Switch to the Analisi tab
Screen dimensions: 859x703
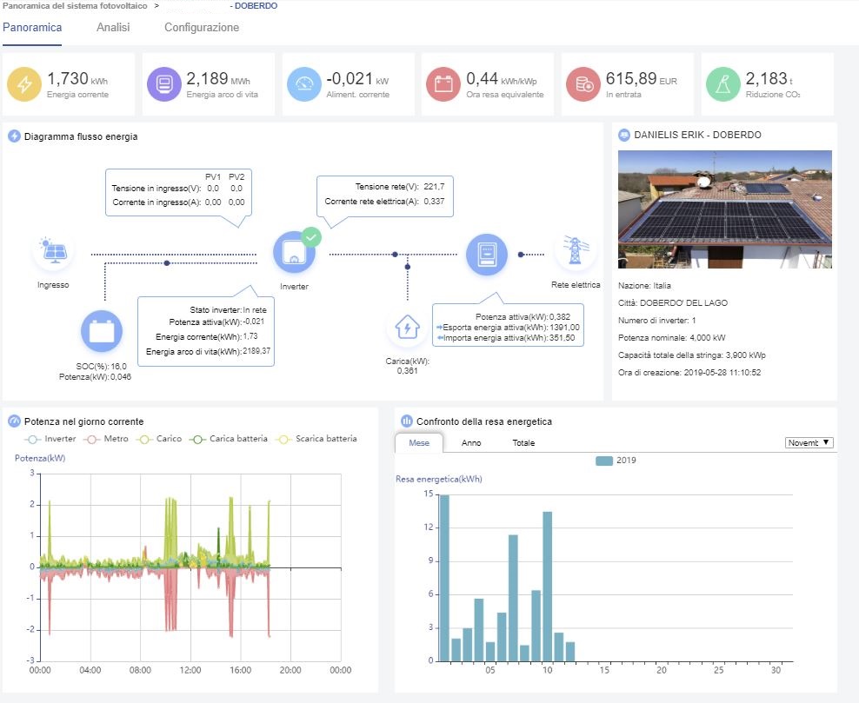coord(113,28)
